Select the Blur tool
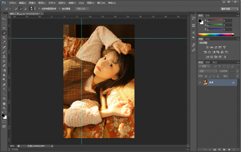Image resolution: width=241 pixels, height=152 pixels. pyautogui.click(x=4, y=75)
